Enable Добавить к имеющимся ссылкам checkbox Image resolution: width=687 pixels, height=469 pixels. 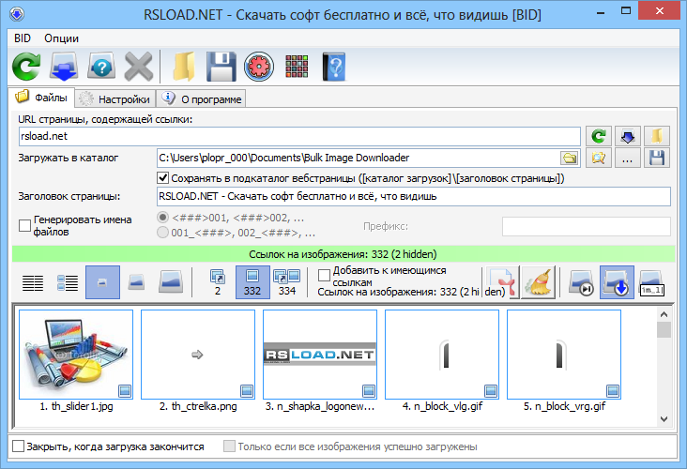coord(324,276)
